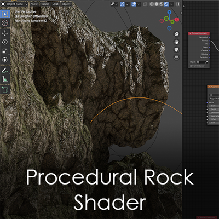Activate the Select Box tool
The height and width of the screenshot is (219, 219).
[5, 14]
